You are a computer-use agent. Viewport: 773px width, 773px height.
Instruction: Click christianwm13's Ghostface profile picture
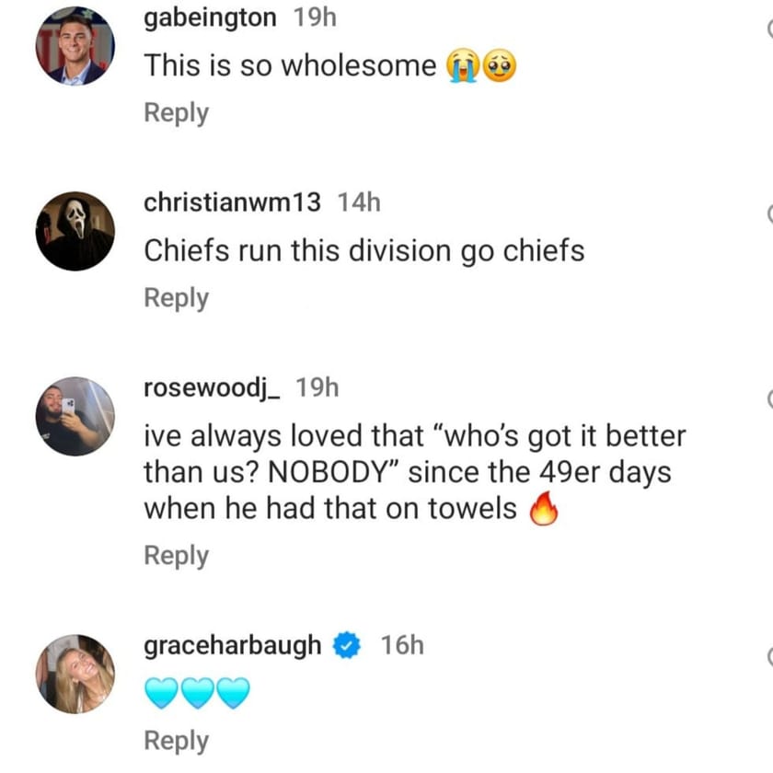click(75, 230)
